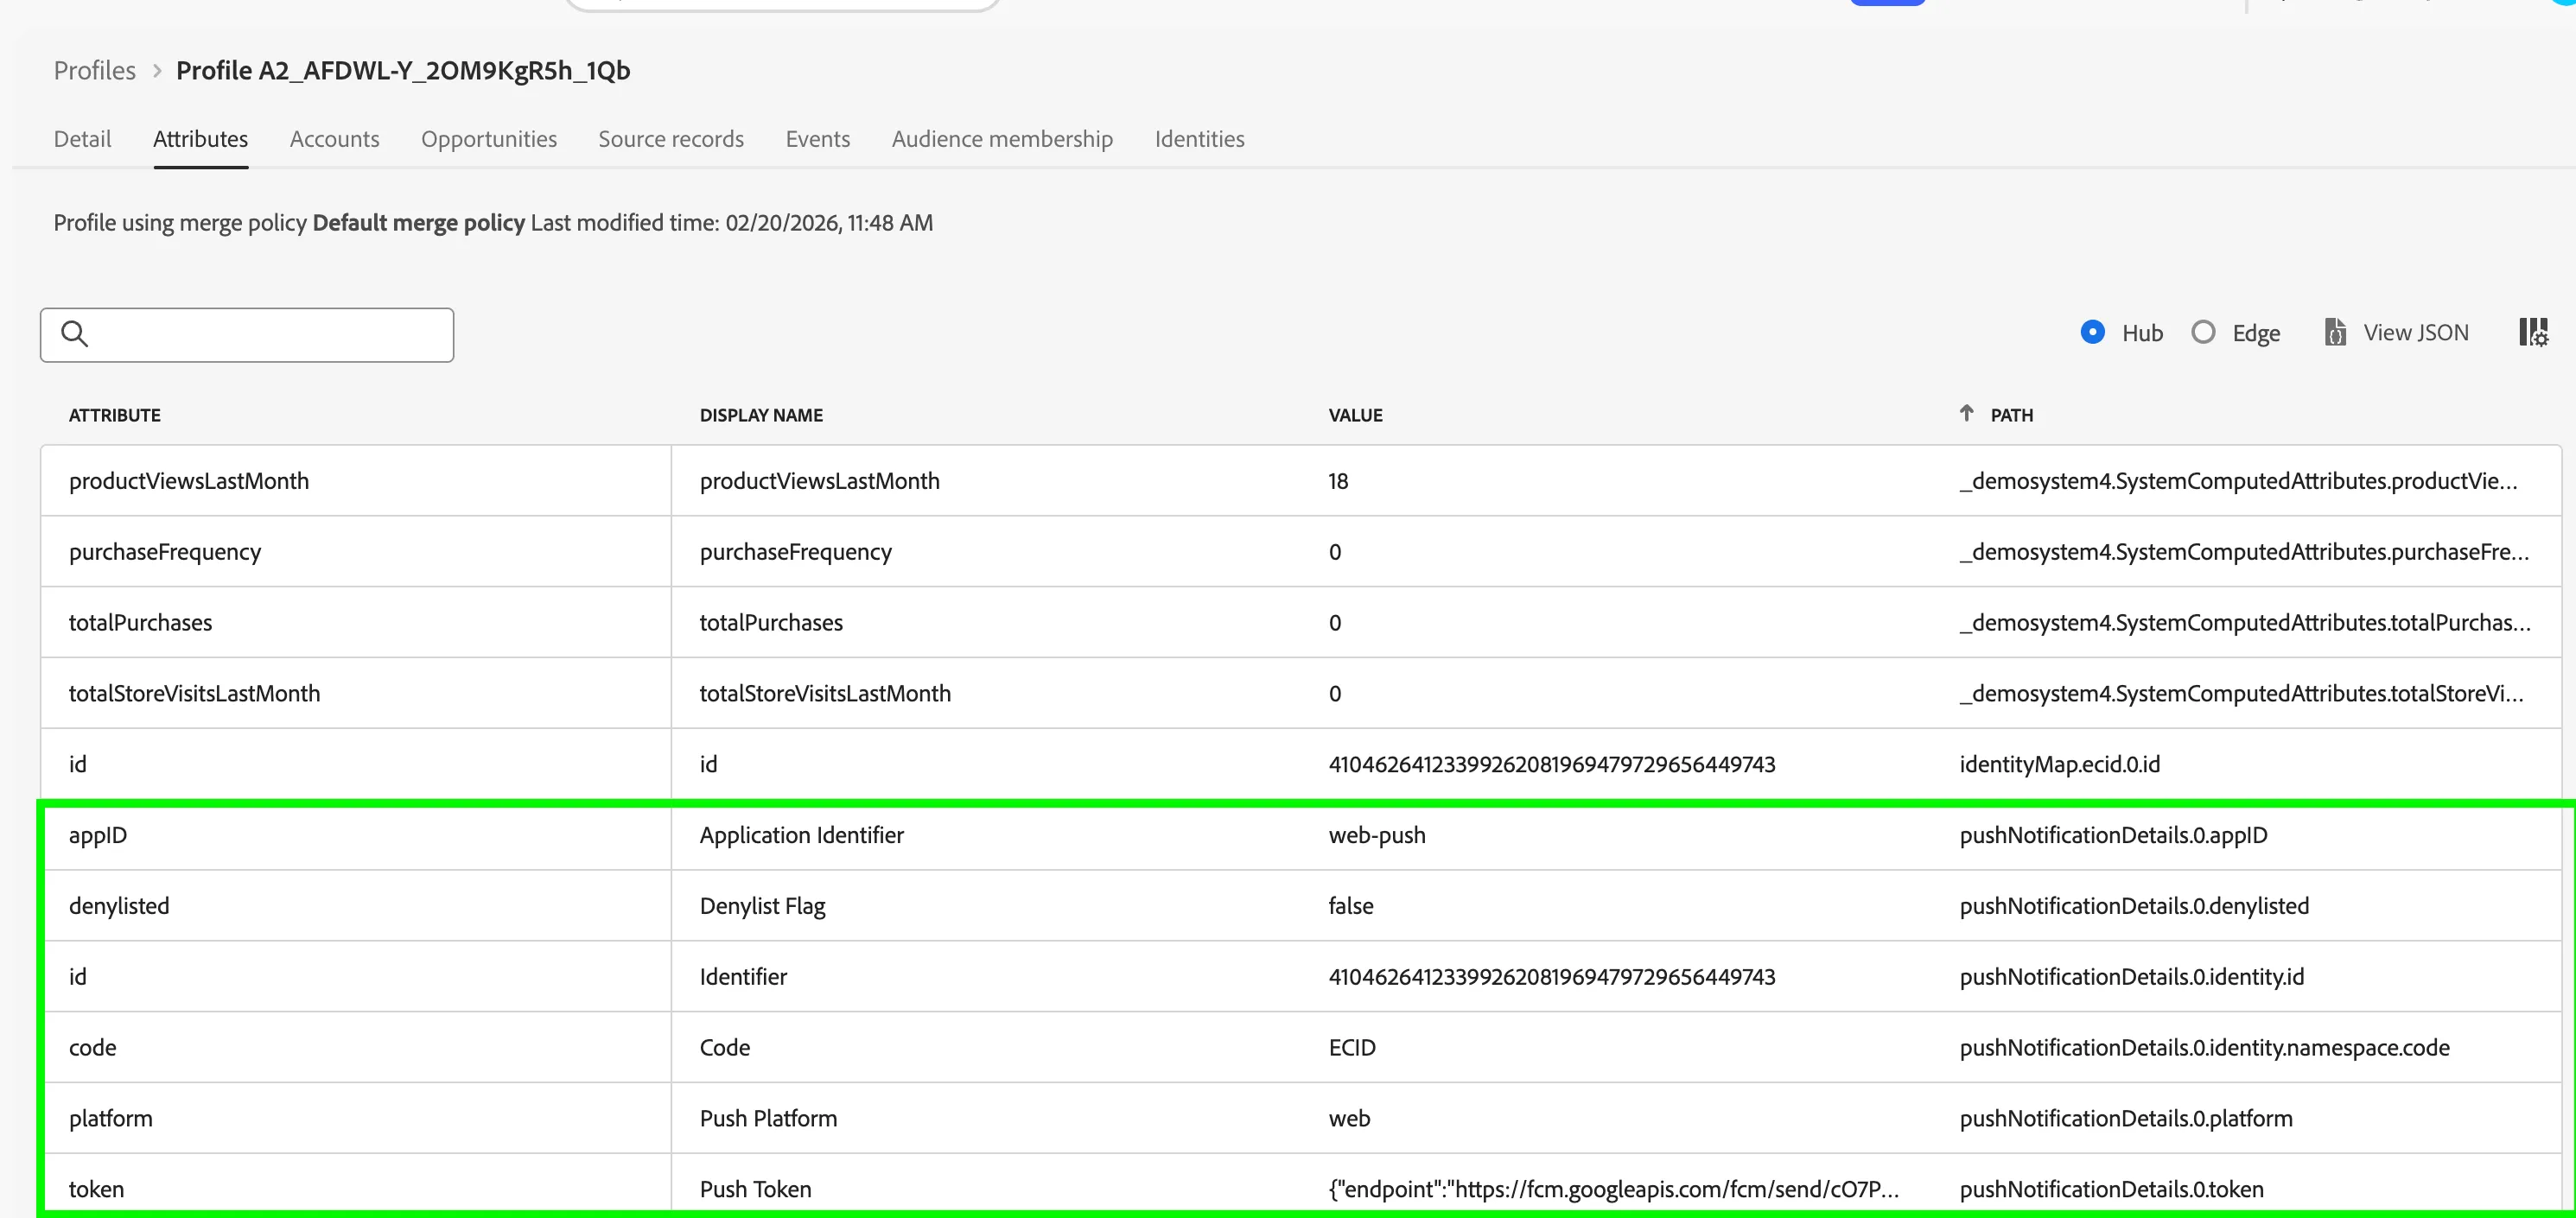The image size is (2576, 1218).
Task: Show the Audience membership tab
Action: pyautogui.click(x=1002, y=139)
